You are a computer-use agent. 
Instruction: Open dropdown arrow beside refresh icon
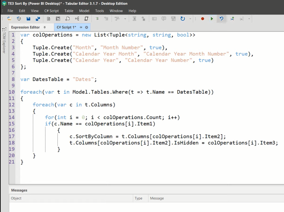190,19
